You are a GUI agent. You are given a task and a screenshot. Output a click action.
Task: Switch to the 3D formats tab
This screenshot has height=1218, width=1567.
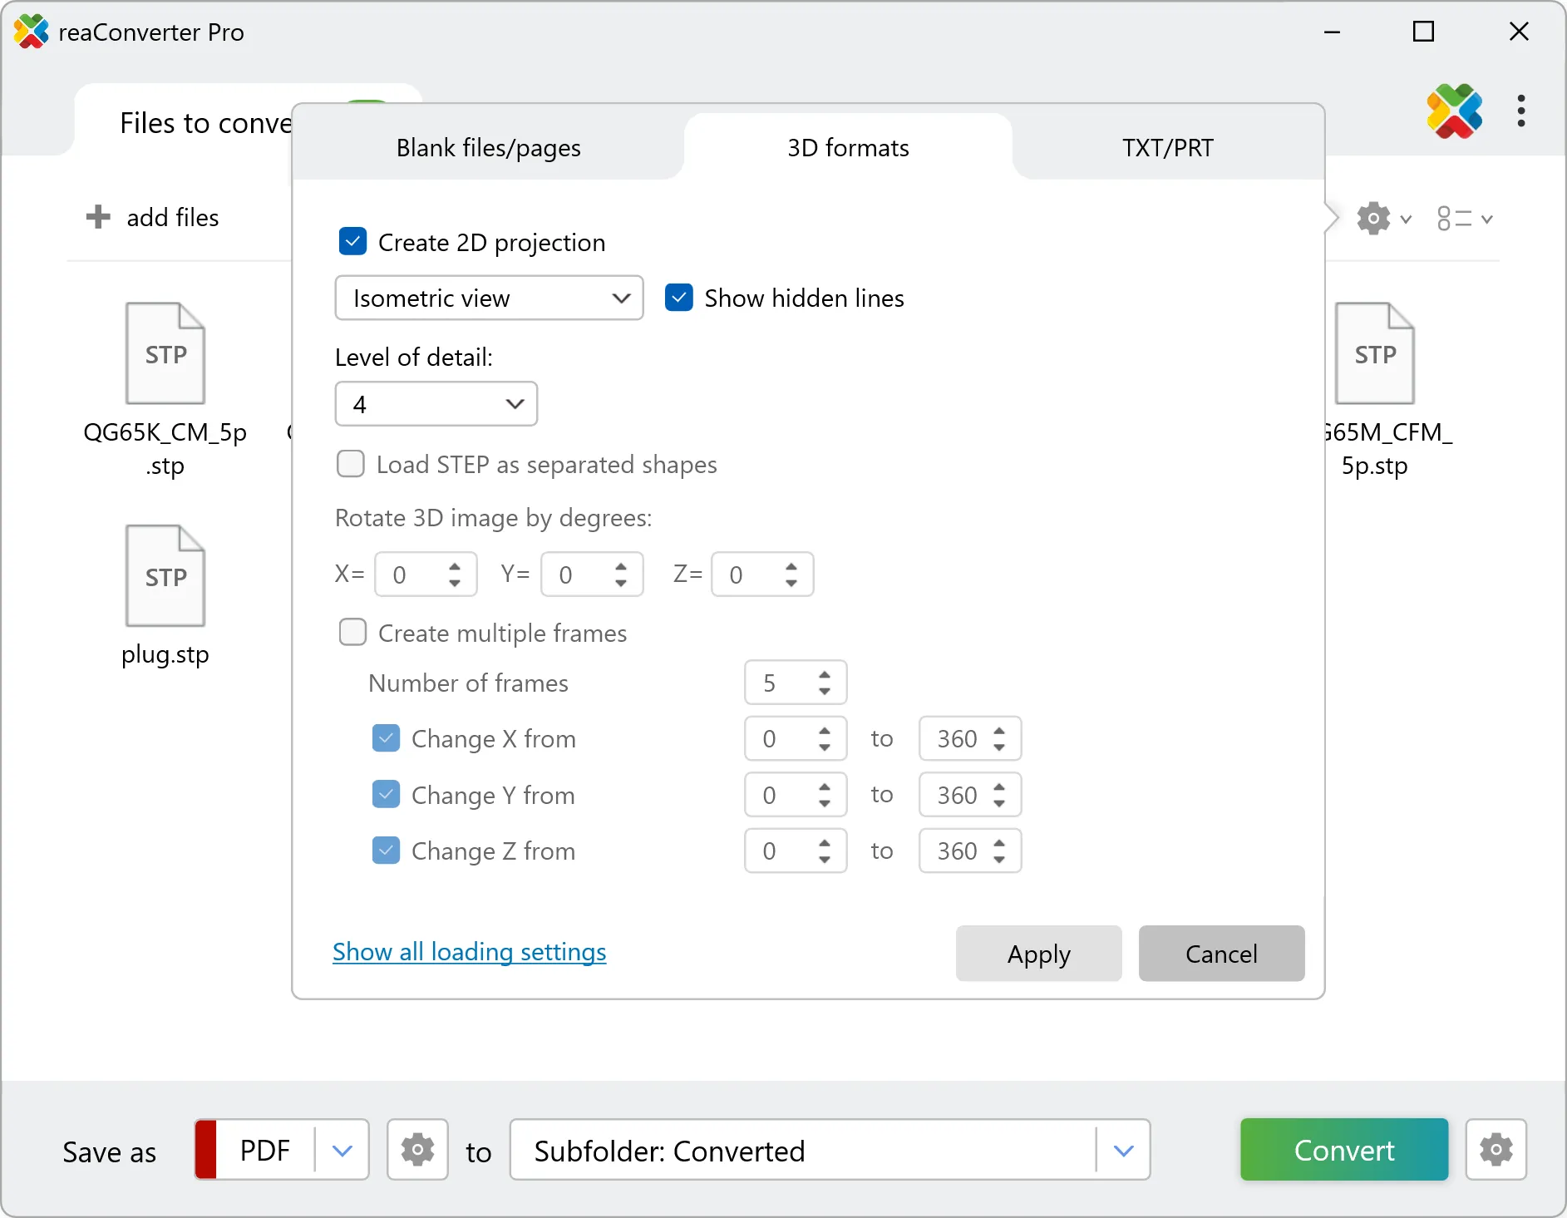[x=848, y=147]
